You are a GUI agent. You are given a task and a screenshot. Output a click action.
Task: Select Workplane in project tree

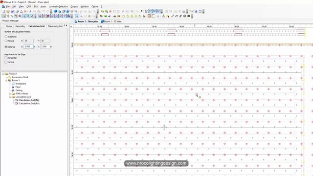pos(21,84)
